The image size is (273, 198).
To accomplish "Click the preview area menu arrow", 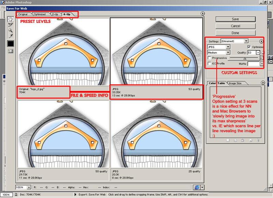I will [203, 13].
